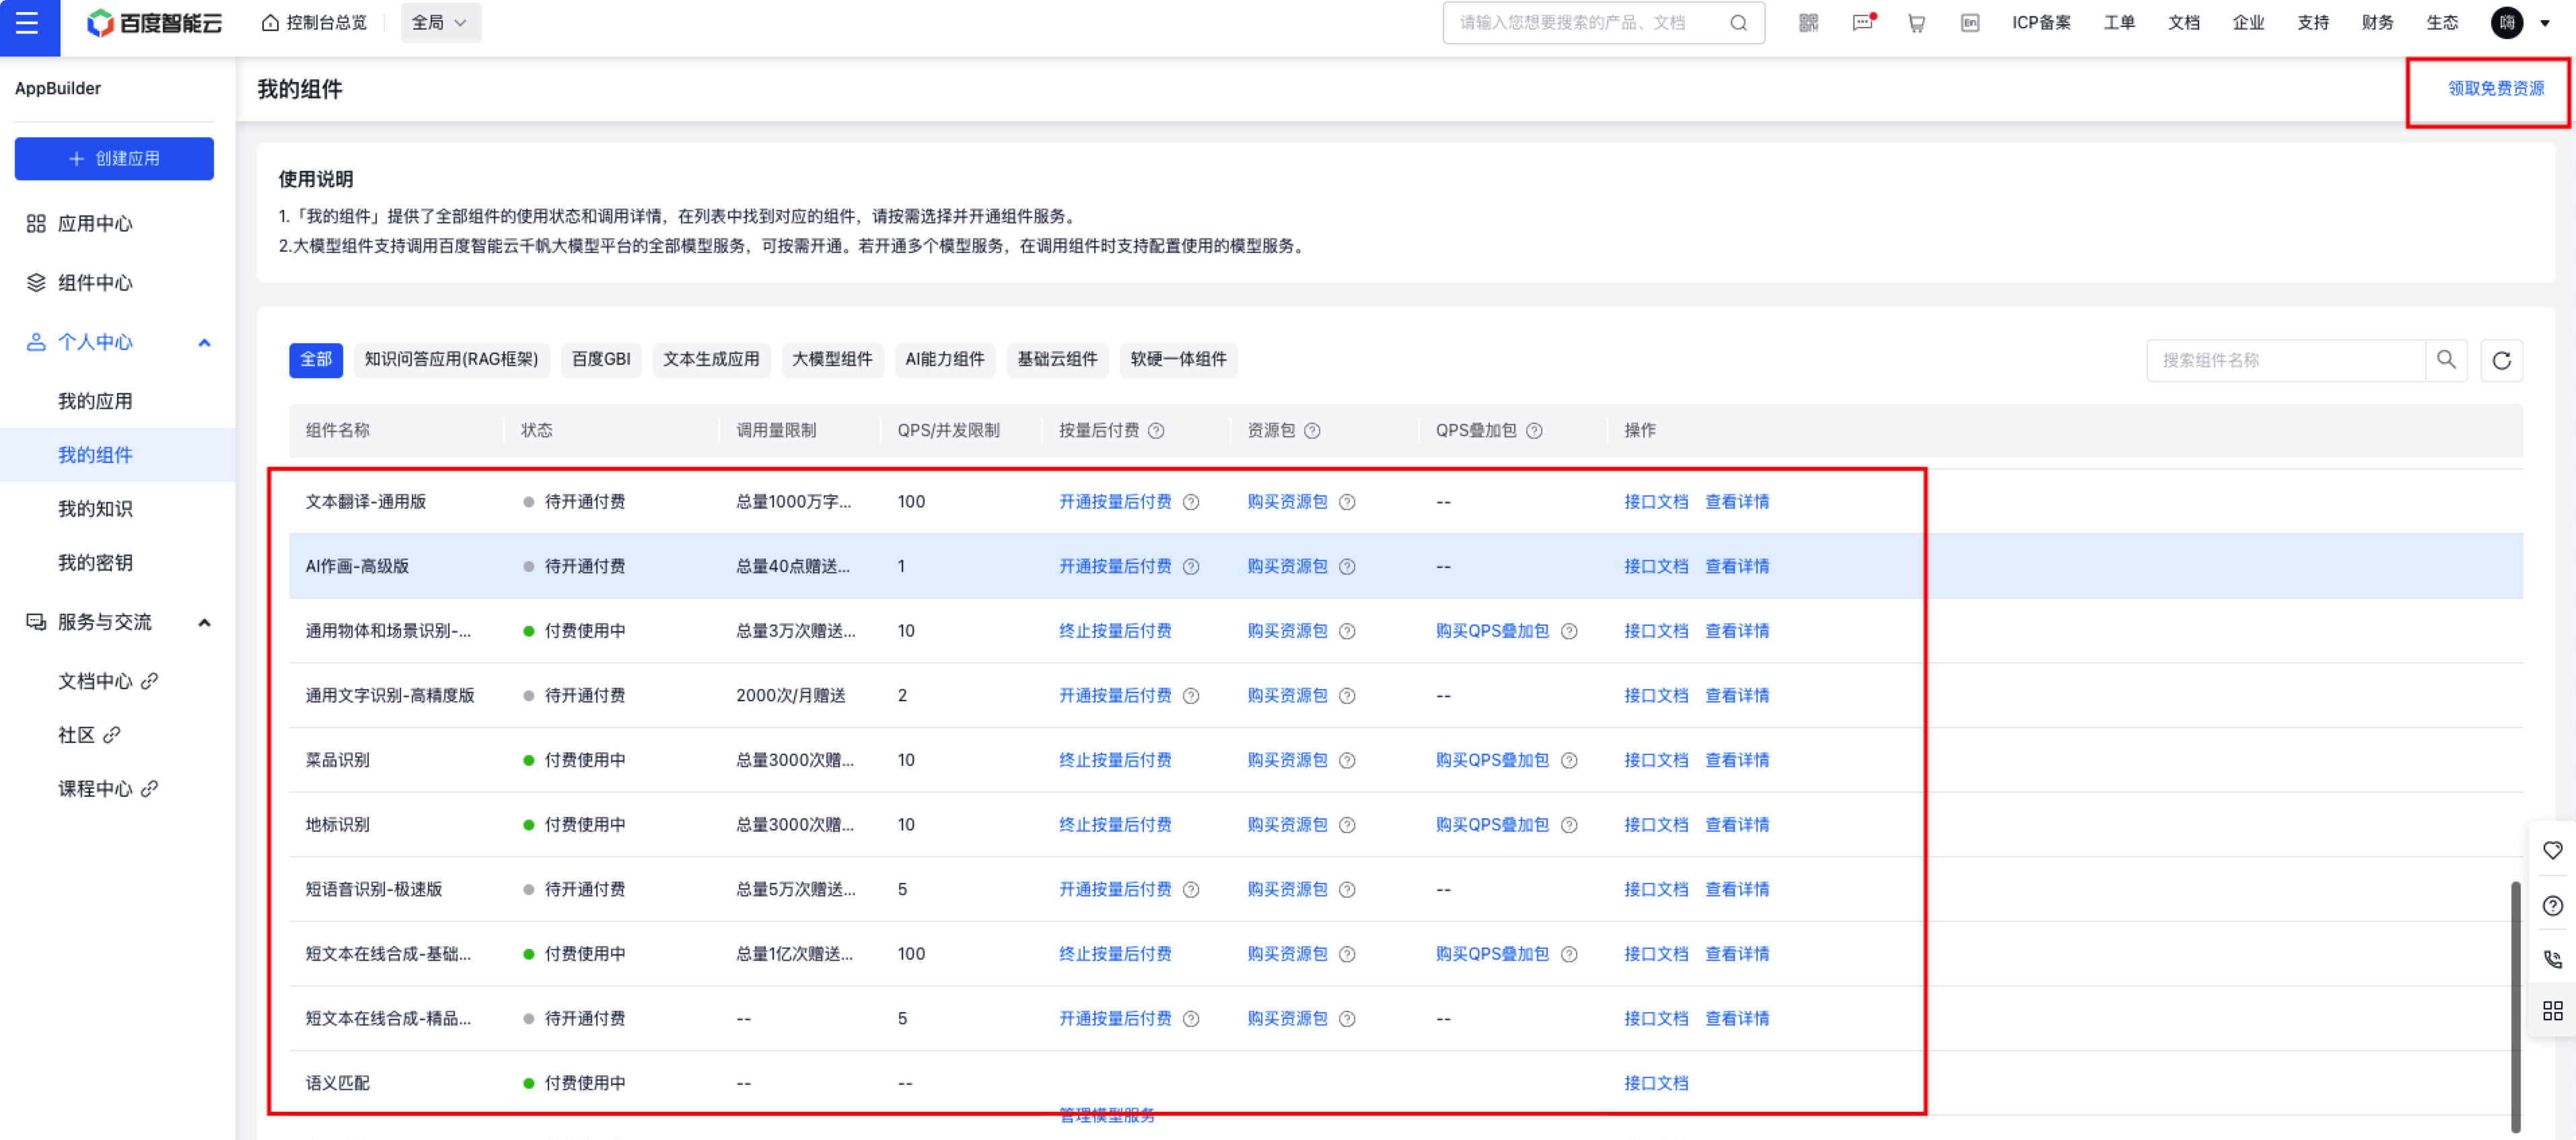Collapse the 服务与交流 section

(204, 623)
